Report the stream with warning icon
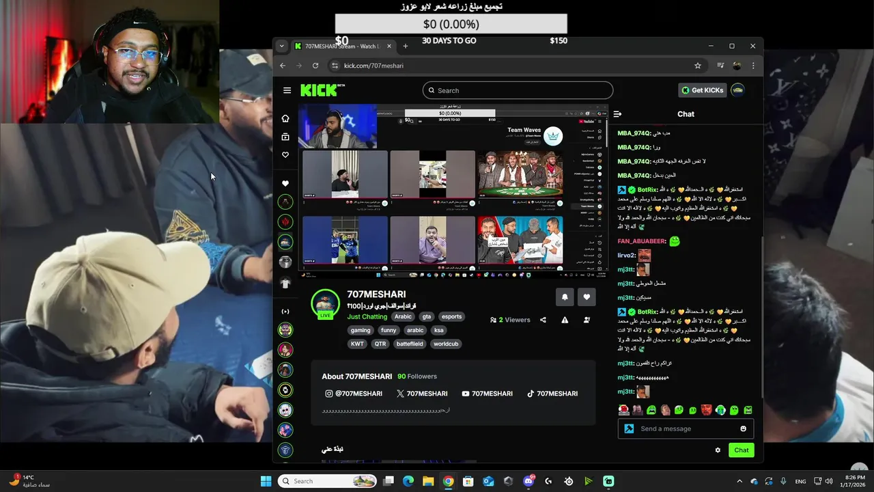The width and height of the screenshot is (874, 492). 565,320
